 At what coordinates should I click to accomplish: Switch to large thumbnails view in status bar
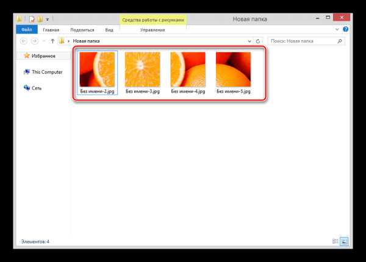(x=344, y=241)
